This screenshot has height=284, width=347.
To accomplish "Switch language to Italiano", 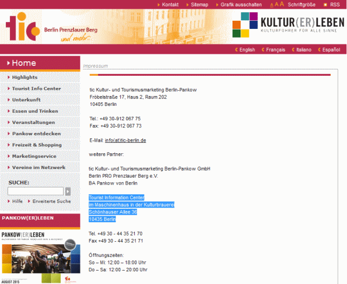I will pos(304,50).
